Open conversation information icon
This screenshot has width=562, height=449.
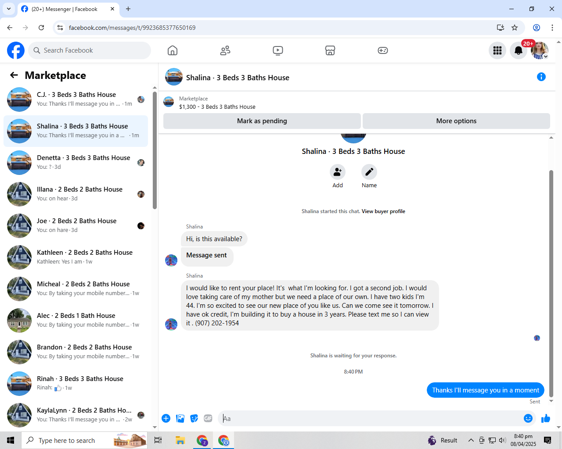(541, 77)
